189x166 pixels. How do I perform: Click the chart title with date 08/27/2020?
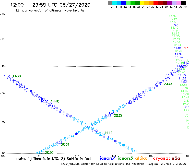click(50, 5)
